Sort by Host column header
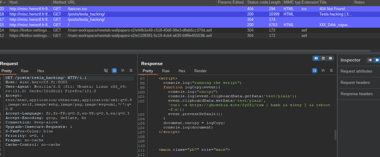 [30, 2]
